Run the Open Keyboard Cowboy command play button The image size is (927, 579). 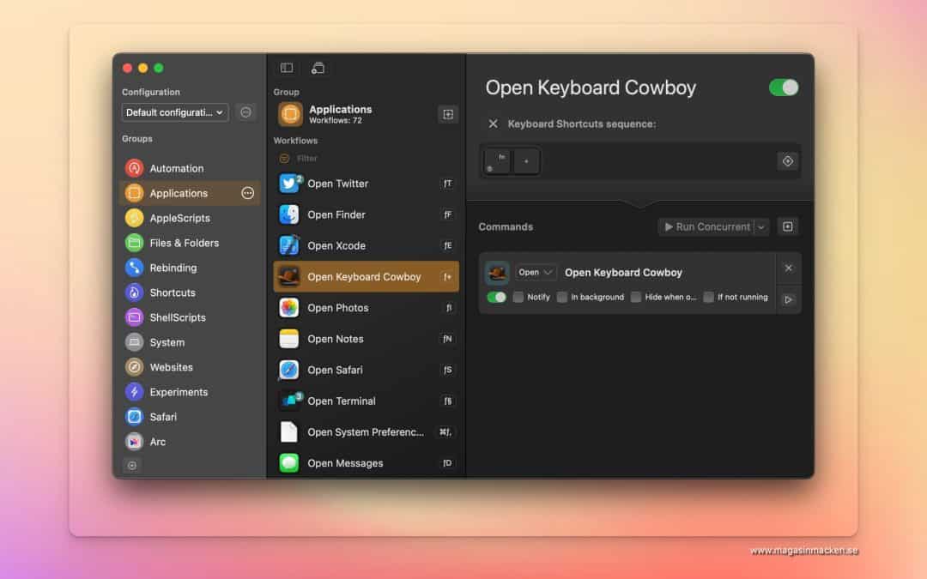click(x=788, y=299)
